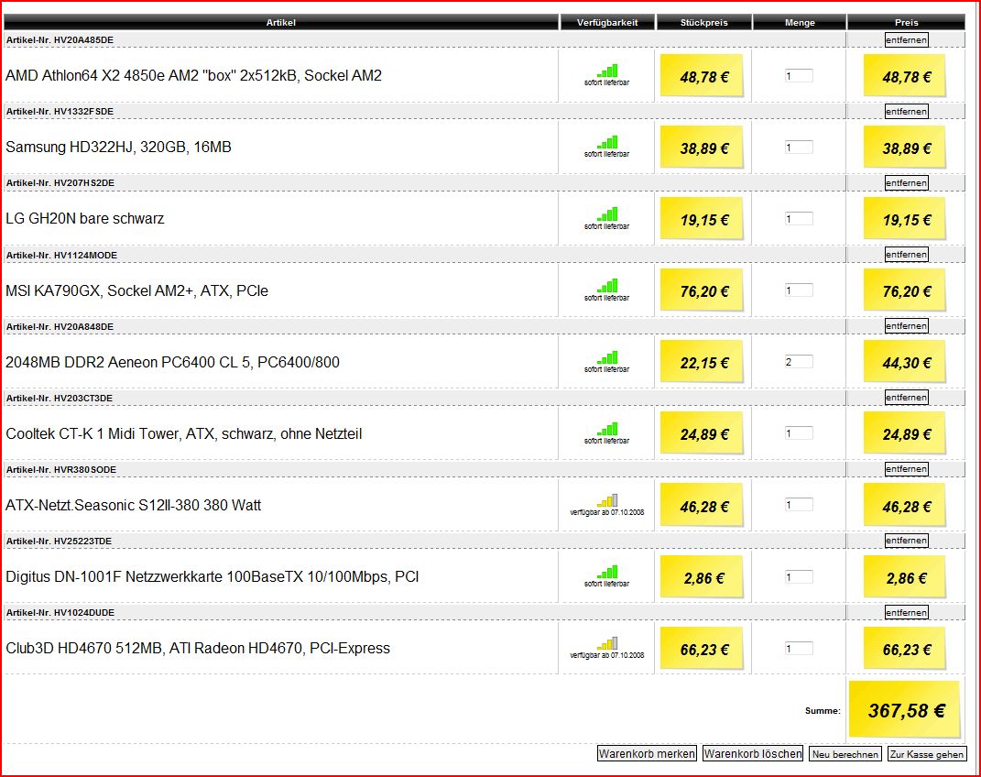981x777 pixels.
Task: Click unit price 2,86 € of Digitus card
Action: pyautogui.click(x=704, y=579)
